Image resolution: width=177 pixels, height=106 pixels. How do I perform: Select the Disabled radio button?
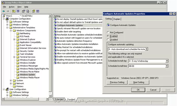(x=108, y=40)
